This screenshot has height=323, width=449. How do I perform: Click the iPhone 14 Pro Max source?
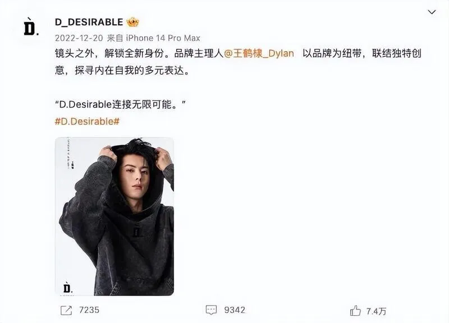click(x=163, y=38)
